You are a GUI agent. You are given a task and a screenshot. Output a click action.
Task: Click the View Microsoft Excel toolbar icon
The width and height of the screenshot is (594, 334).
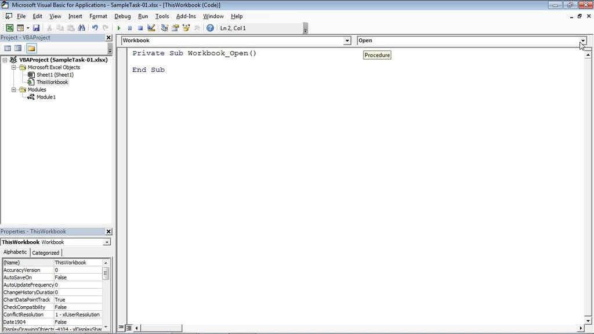tap(9, 28)
